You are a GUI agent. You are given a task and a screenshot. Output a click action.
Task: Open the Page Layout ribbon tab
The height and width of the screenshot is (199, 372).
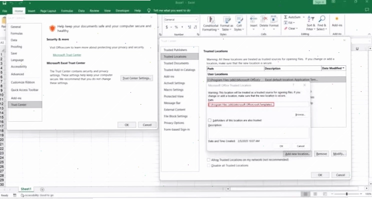(x=48, y=10)
